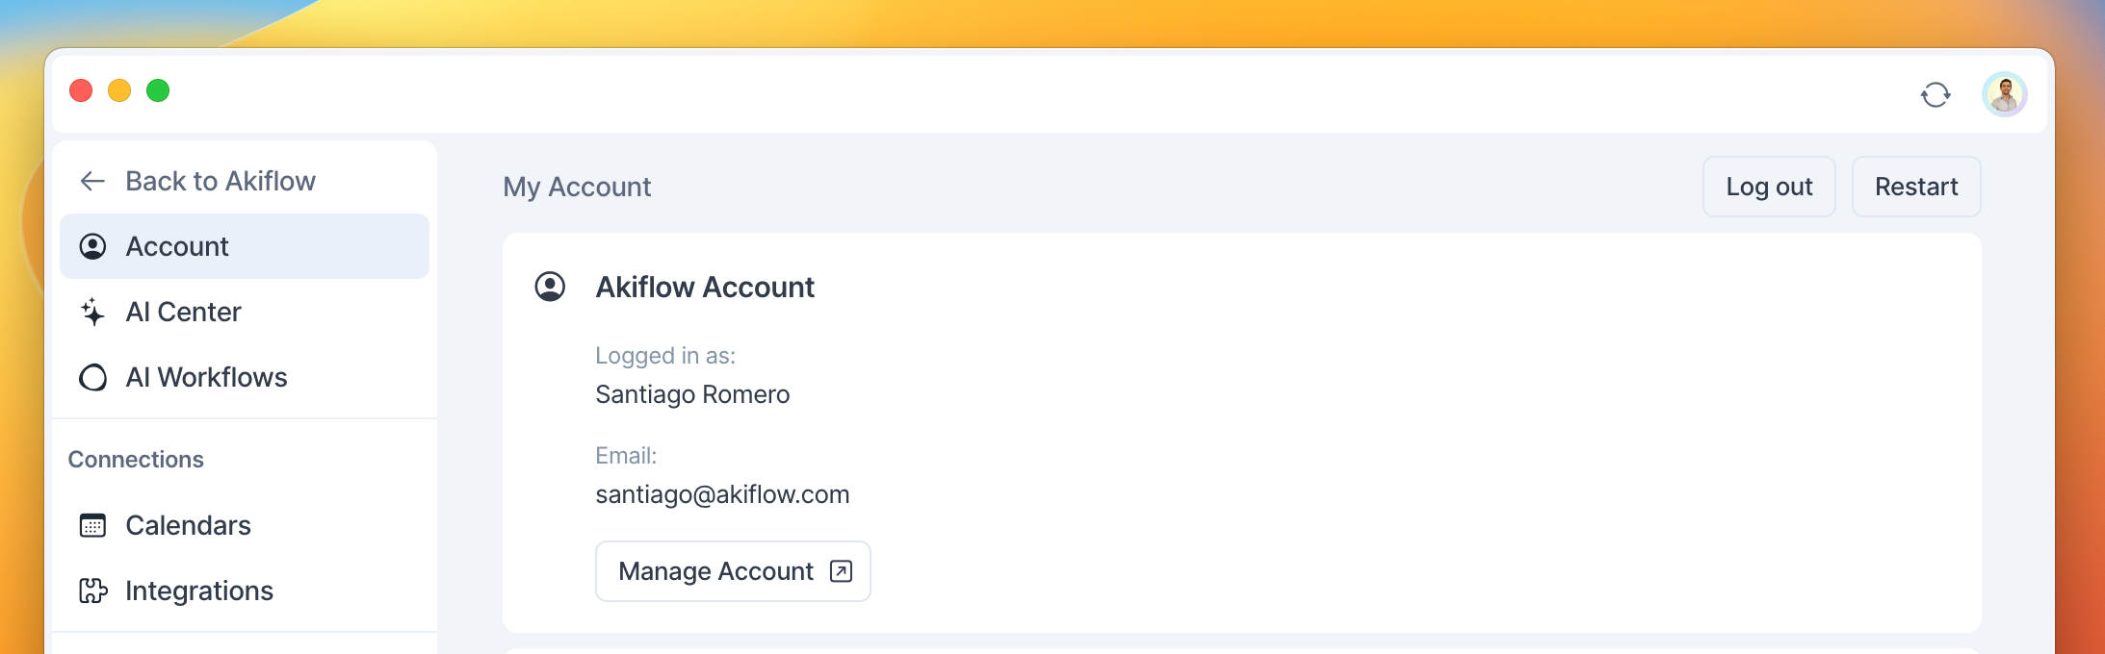2105x654 pixels.
Task: Click the external link icon in Manage Account
Action: pyautogui.click(x=841, y=571)
